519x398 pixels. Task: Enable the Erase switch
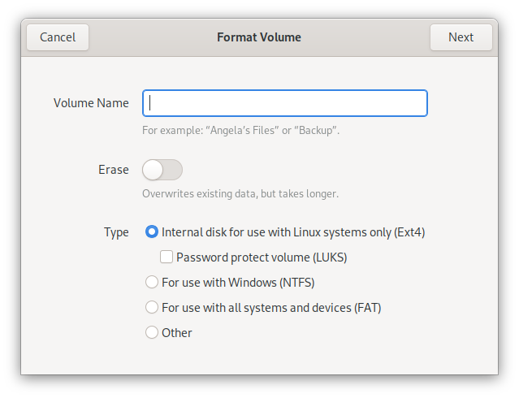[x=162, y=170]
